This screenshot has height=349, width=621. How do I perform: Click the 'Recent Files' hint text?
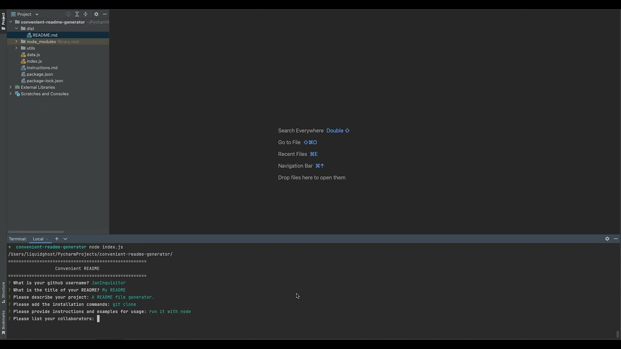(293, 154)
